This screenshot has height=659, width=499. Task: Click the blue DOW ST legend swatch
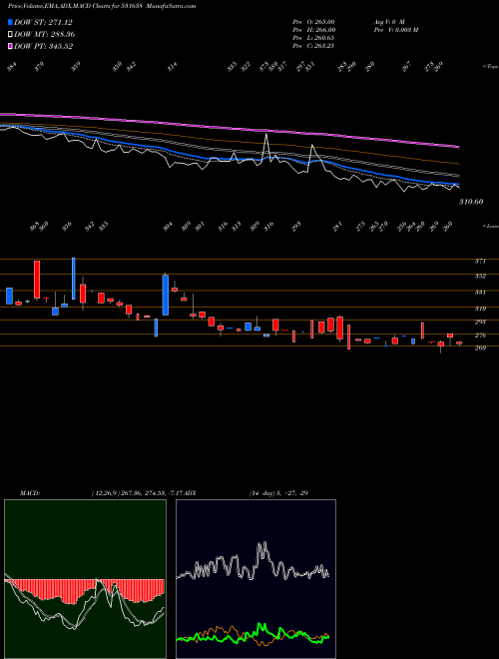11,22
